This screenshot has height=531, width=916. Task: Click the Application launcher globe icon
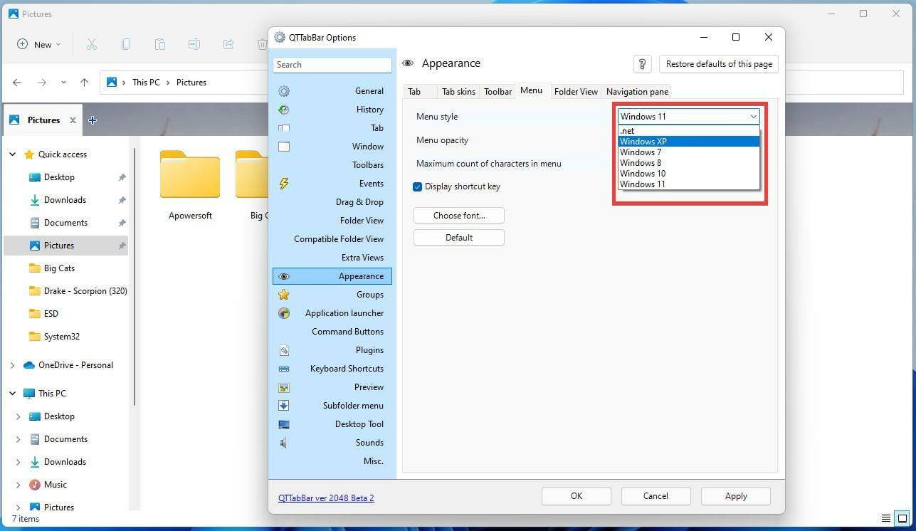284,312
